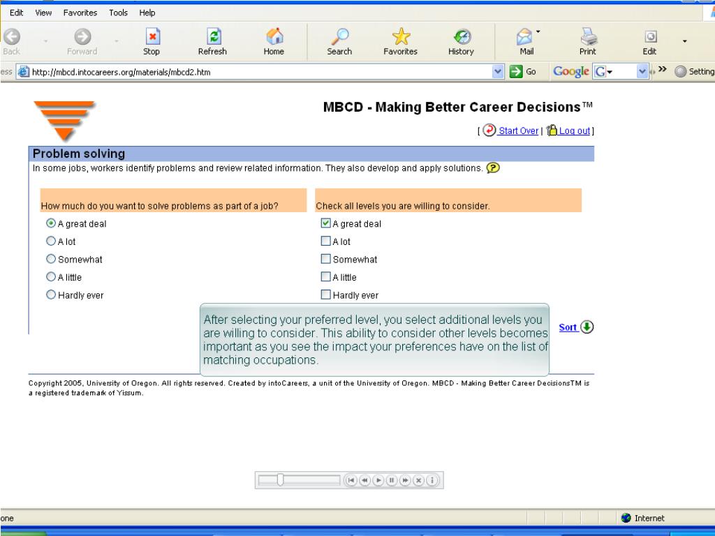Screen dimensions: 715x536
Task: Click the yellow question mark help icon
Action: pyautogui.click(x=493, y=167)
